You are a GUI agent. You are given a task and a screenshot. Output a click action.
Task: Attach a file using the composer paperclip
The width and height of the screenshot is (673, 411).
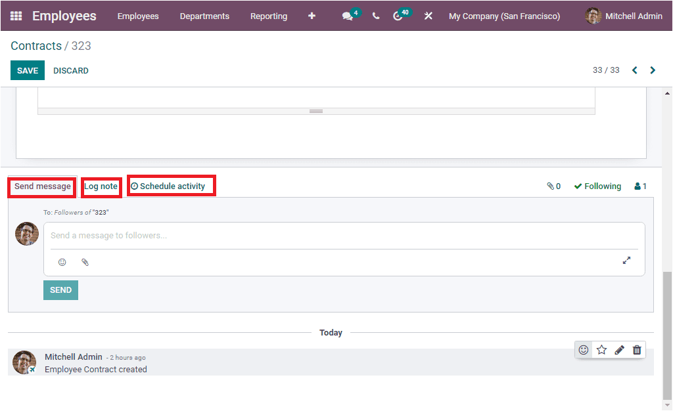point(85,262)
